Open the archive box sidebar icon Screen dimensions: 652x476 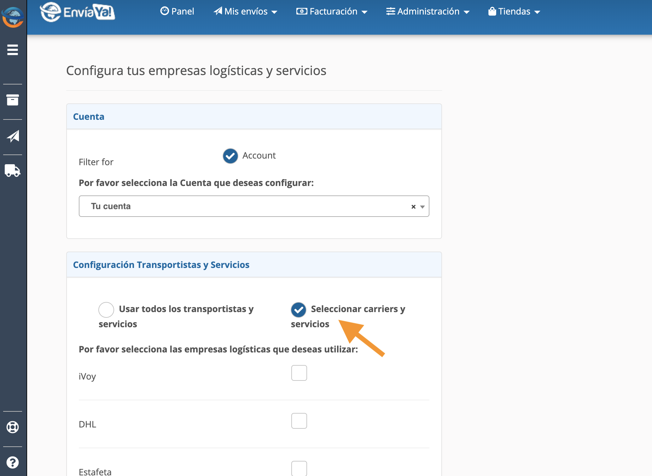pos(13,100)
